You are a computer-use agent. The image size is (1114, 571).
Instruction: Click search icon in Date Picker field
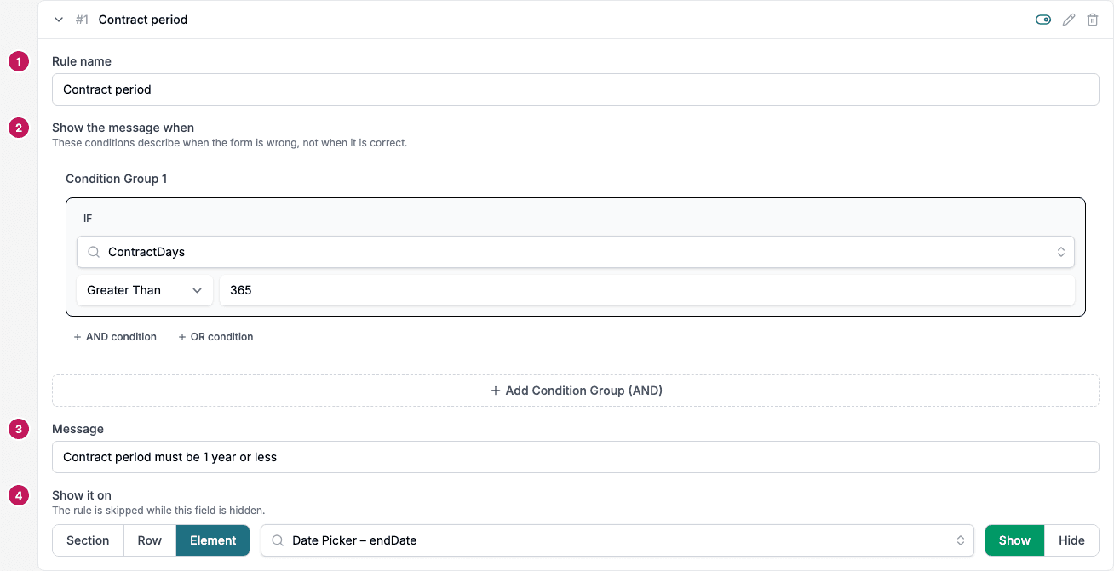tap(278, 540)
